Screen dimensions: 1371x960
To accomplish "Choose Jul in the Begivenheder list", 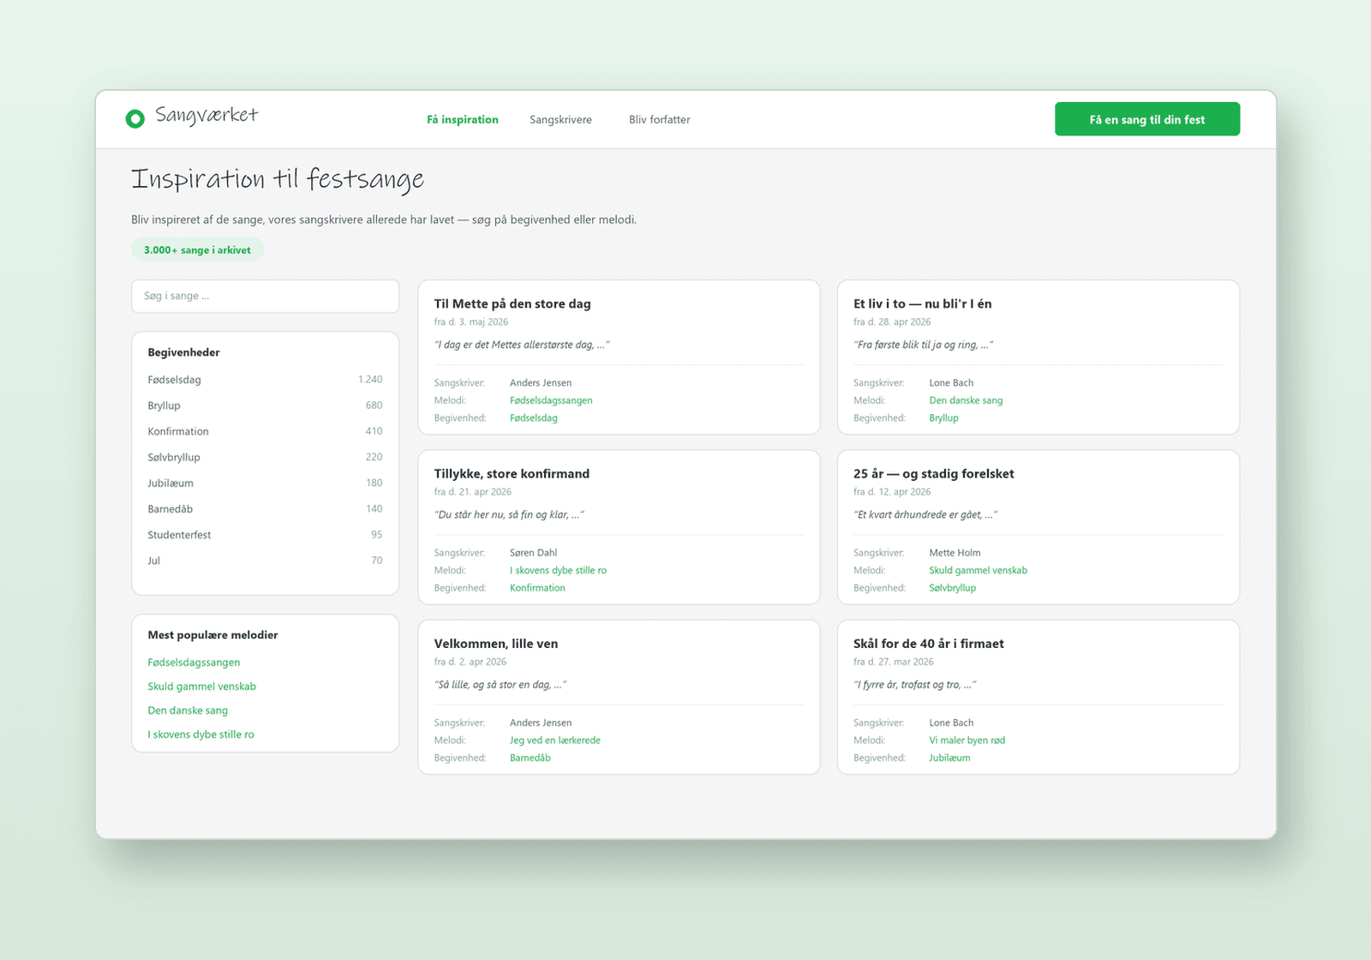I will coord(265,561).
